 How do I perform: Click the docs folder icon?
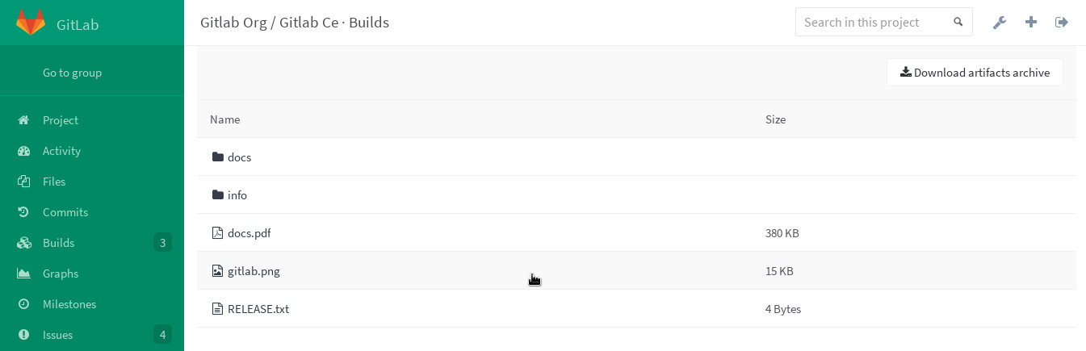pyautogui.click(x=217, y=157)
